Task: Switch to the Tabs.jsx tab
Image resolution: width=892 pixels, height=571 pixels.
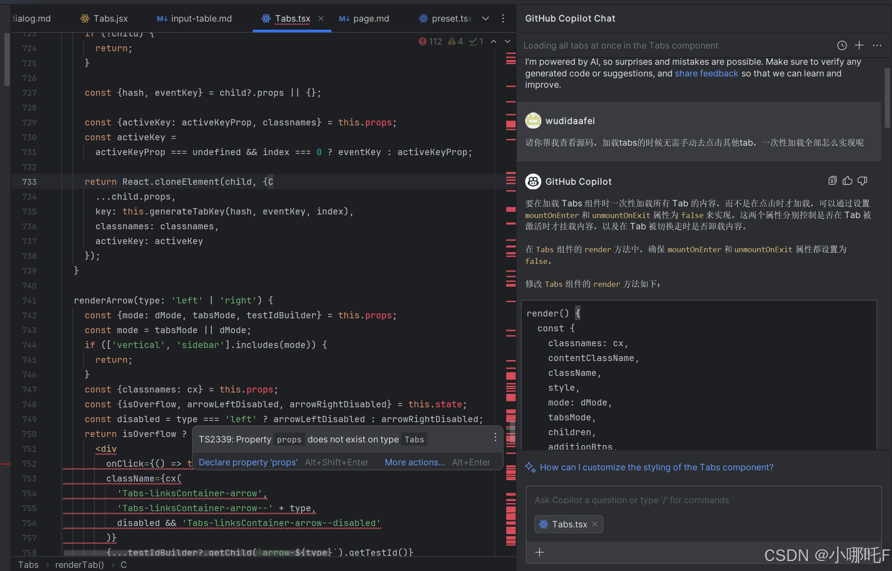Action: pos(109,18)
